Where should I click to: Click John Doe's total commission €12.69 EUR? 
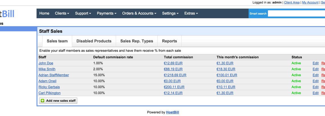coord(173,63)
